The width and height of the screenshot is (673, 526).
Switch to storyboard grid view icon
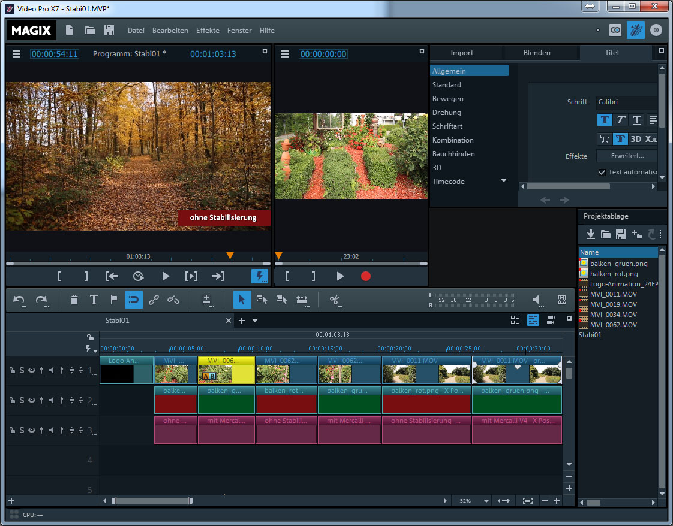coord(515,320)
